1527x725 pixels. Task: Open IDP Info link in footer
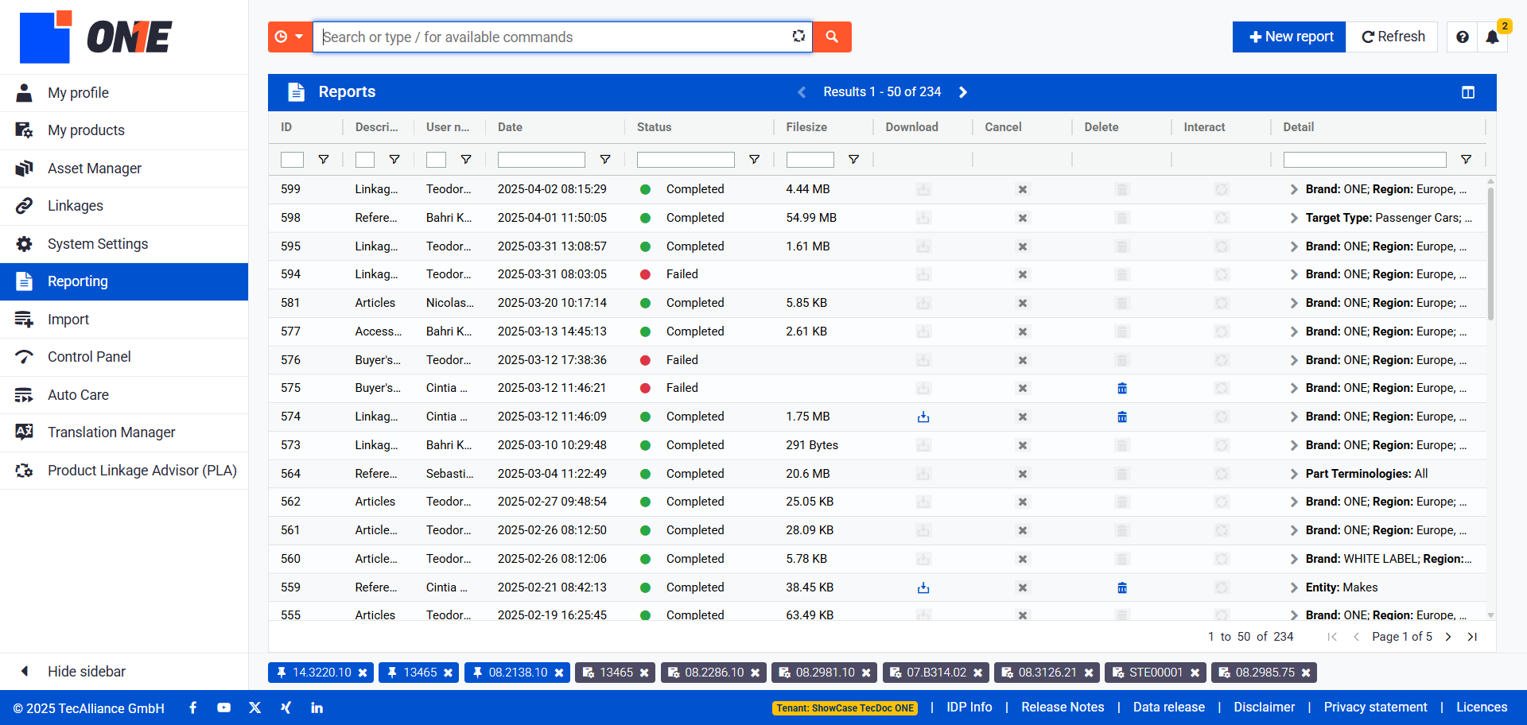(x=969, y=708)
